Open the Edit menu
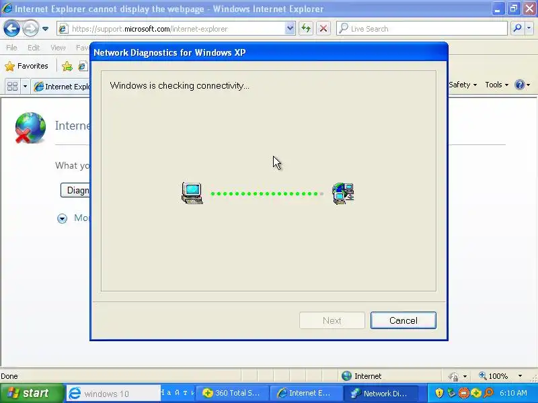Image resolution: width=538 pixels, height=403 pixels. pos(34,48)
